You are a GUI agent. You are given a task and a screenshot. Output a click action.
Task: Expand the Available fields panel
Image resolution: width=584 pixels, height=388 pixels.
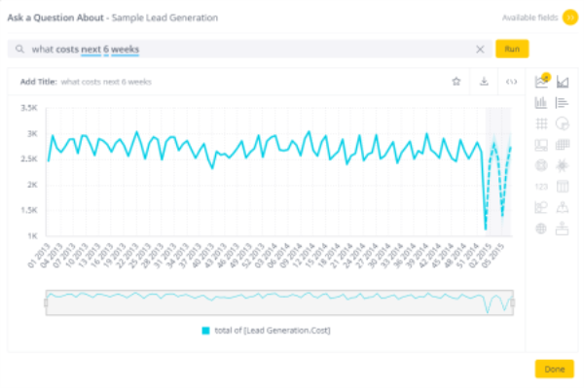(x=570, y=18)
